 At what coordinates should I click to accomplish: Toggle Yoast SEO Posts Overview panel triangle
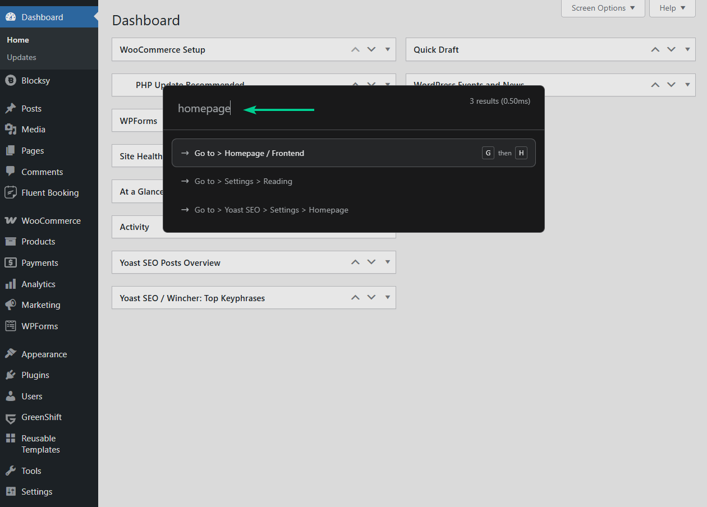[388, 262]
